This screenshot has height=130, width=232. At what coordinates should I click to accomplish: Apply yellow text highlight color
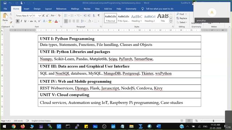pyautogui.click(x=50, y=21)
